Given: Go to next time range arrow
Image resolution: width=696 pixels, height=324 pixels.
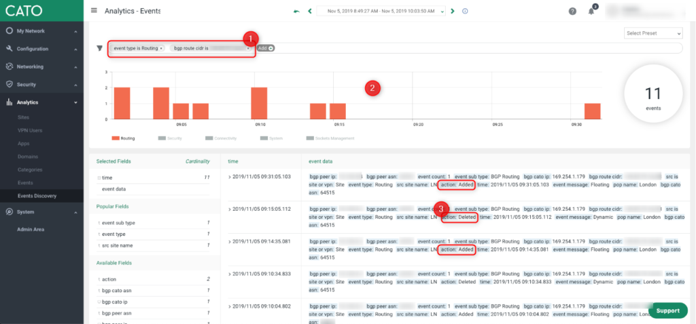Looking at the screenshot, I should point(454,12).
